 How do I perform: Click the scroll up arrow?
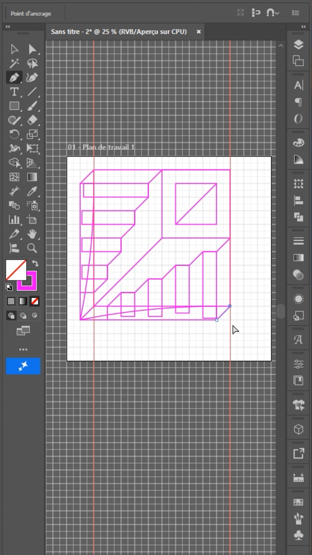tap(281, 46)
